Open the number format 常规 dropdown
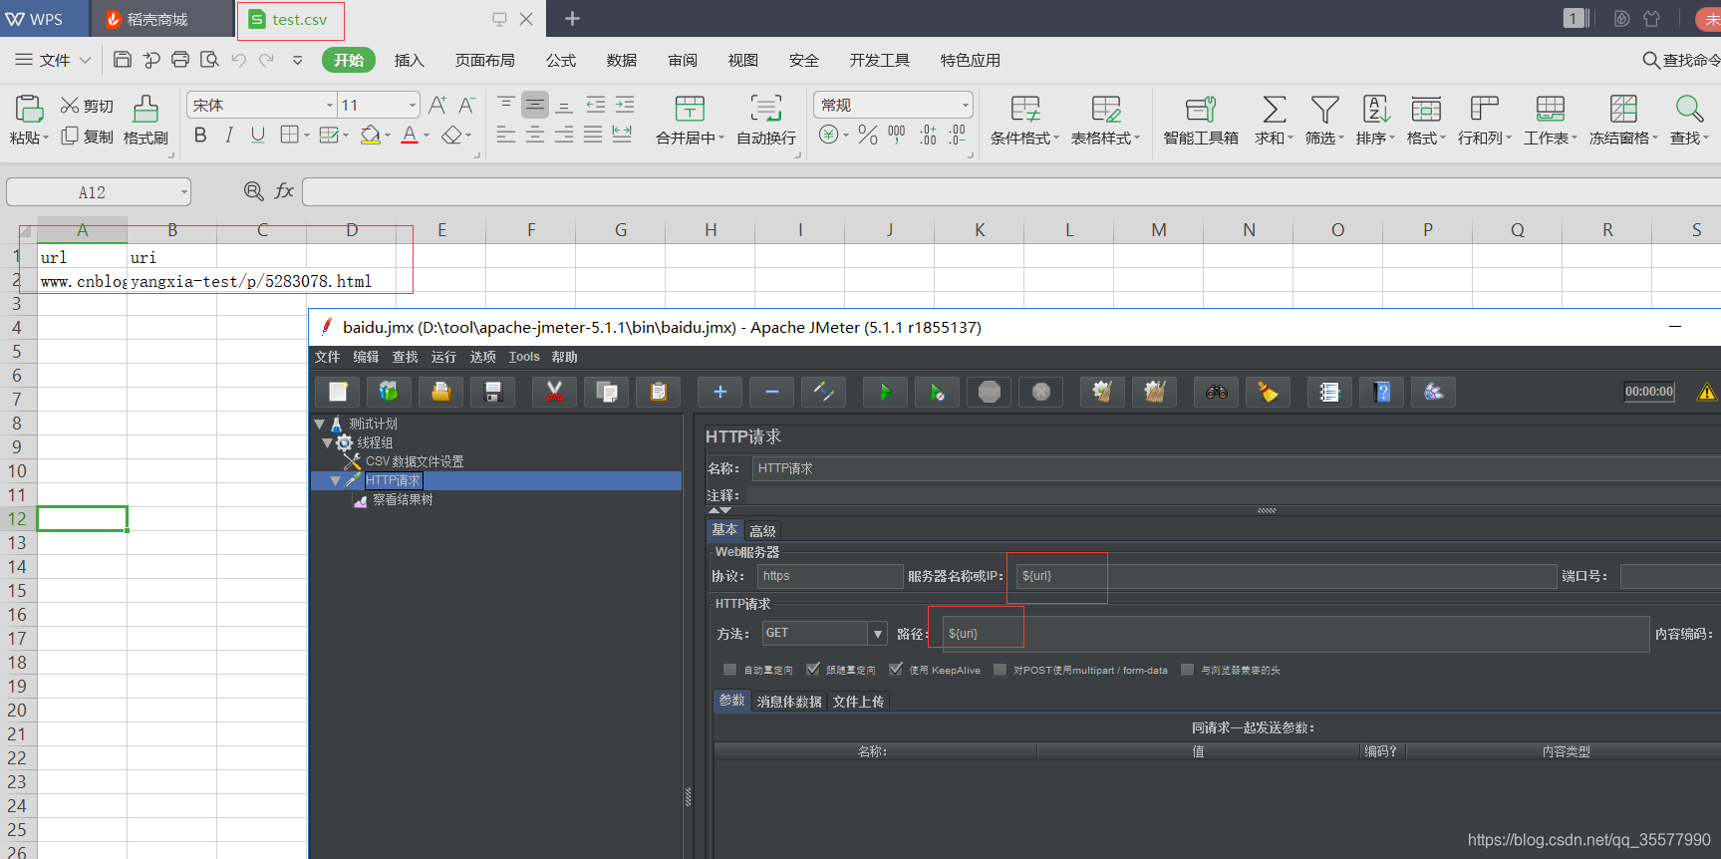The width and height of the screenshot is (1721, 859). point(966,105)
